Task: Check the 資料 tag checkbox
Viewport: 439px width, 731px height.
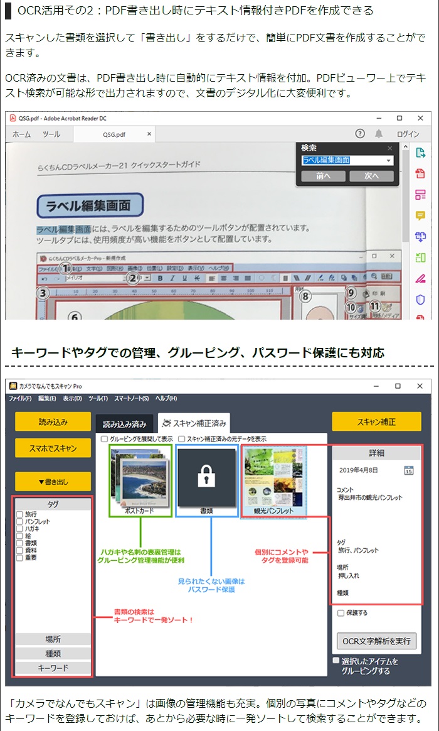Action: [19, 550]
